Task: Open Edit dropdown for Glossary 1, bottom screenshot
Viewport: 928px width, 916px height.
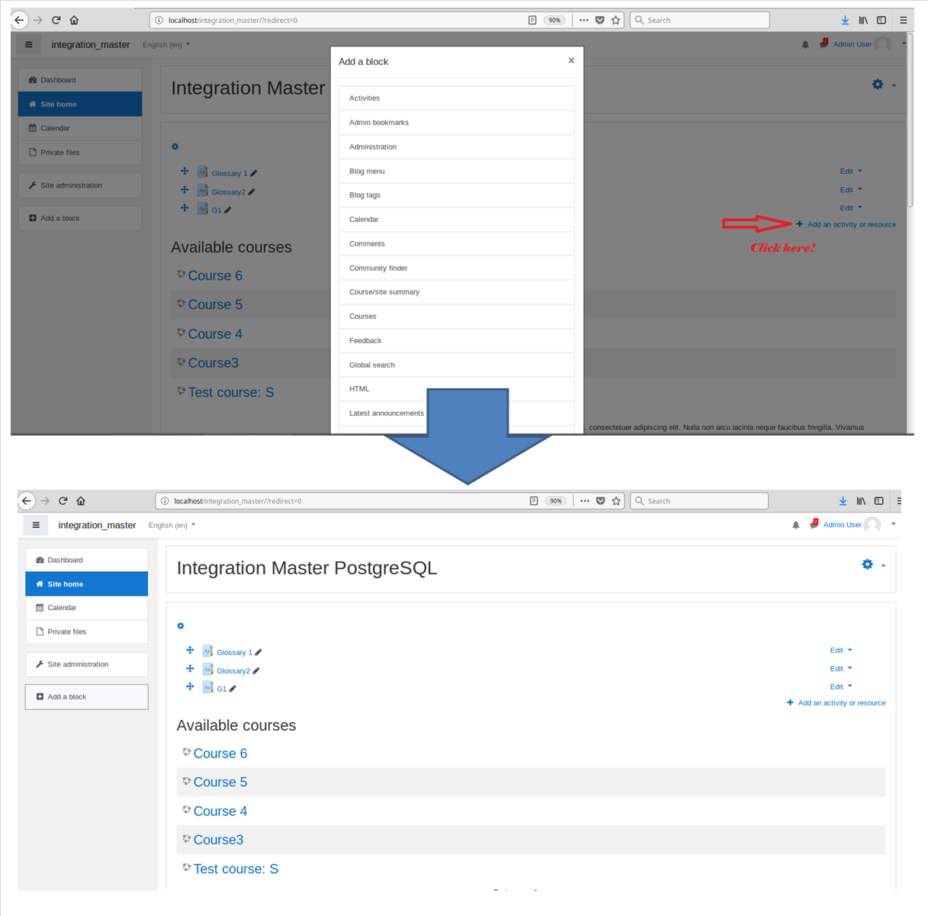Action: [x=841, y=651]
